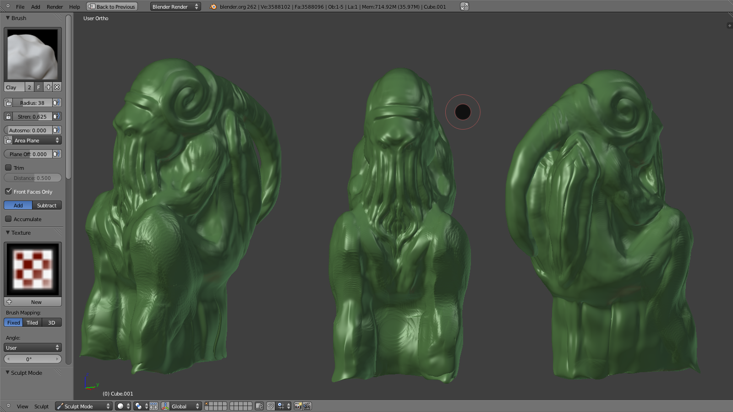Open the Blender Render engine dropdown
Viewport: 733px width, 412px height.
tap(175, 6)
